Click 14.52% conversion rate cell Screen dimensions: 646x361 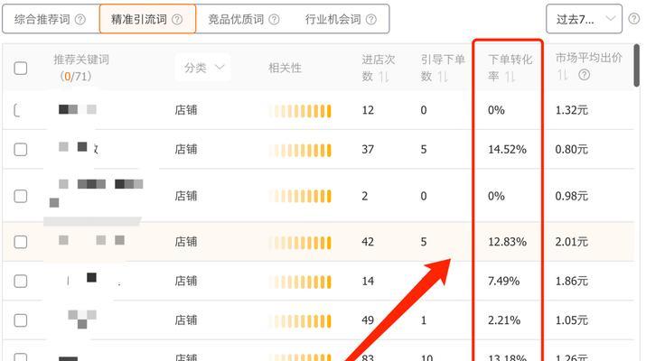coord(507,150)
